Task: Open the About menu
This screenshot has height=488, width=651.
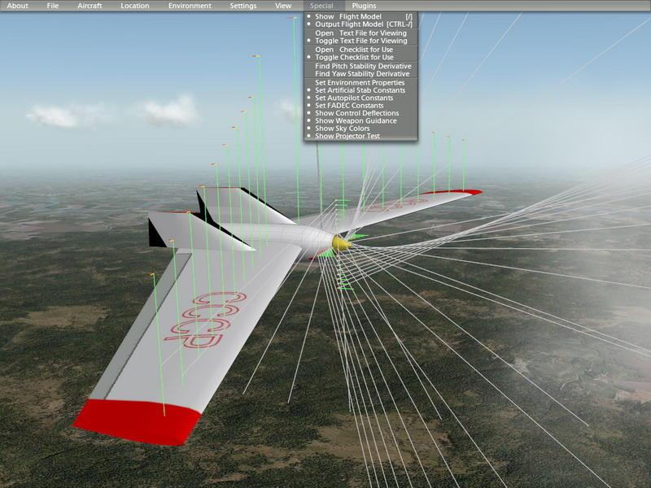Action: point(17,6)
